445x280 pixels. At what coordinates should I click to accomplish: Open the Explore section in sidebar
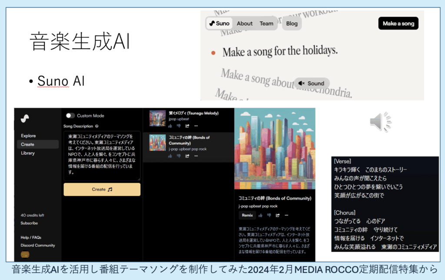(28, 136)
